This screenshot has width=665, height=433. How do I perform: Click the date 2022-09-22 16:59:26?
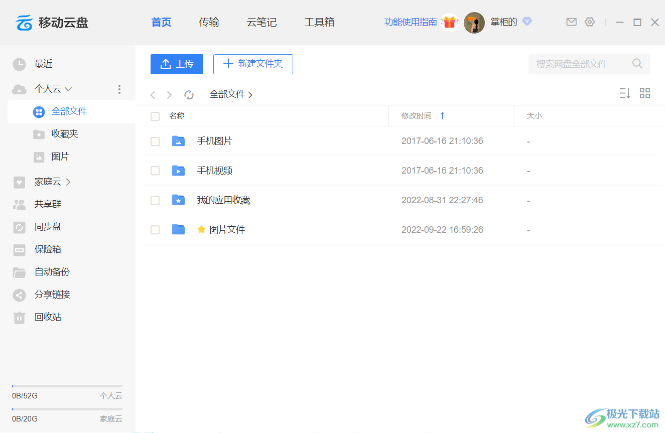pyautogui.click(x=442, y=230)
